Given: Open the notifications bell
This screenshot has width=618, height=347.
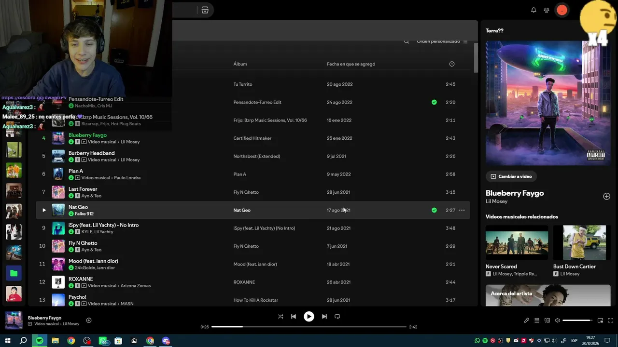Looking at the screenshot, I should click(x=534, y=10).
